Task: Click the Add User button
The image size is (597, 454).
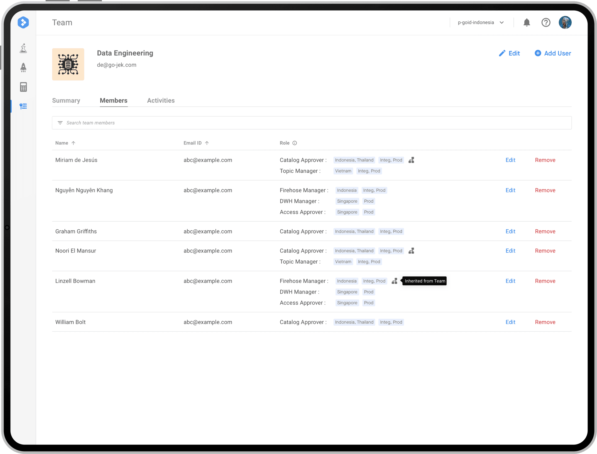Action: click(x=553, y=53)
